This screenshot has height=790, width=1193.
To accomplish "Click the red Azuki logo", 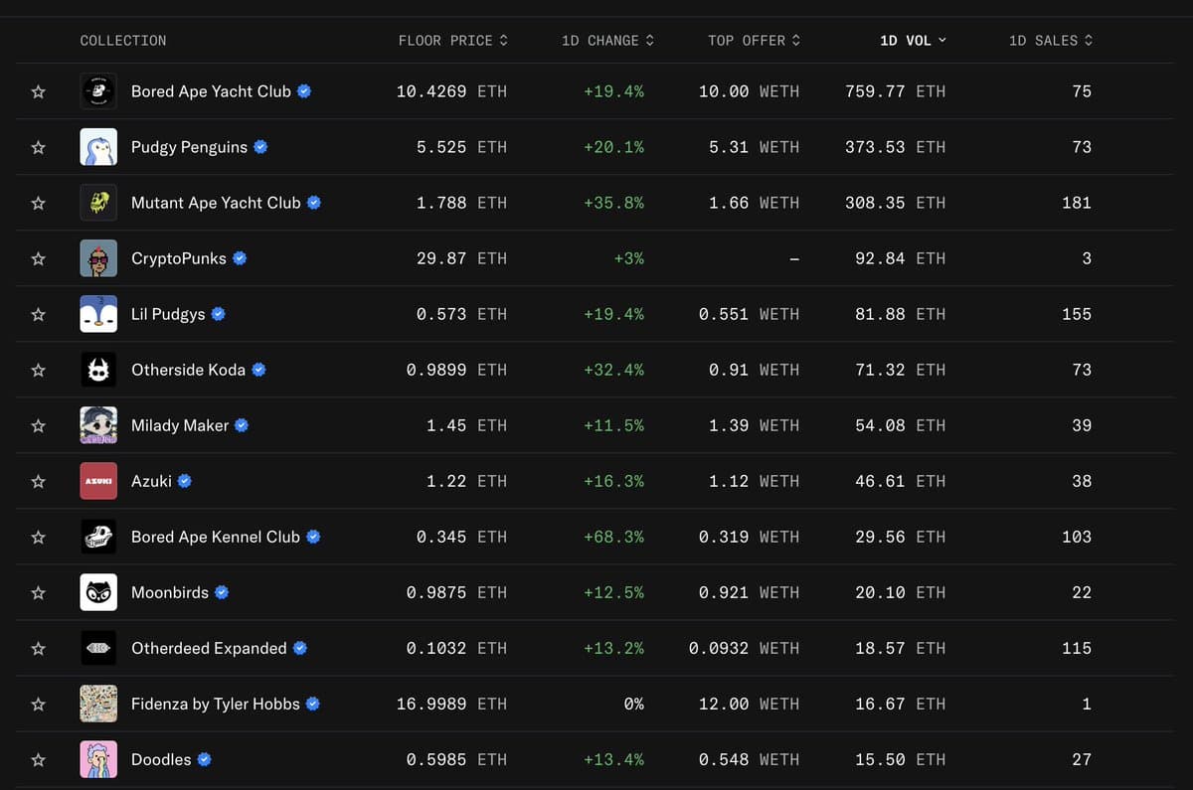I will pos(98,481).
